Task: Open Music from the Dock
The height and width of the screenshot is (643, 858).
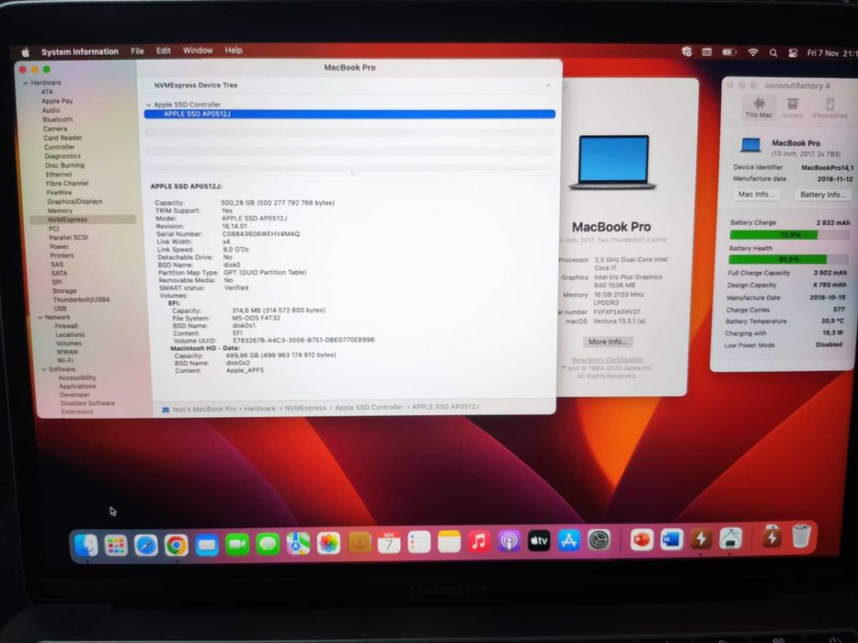Action: click(479, 541)
